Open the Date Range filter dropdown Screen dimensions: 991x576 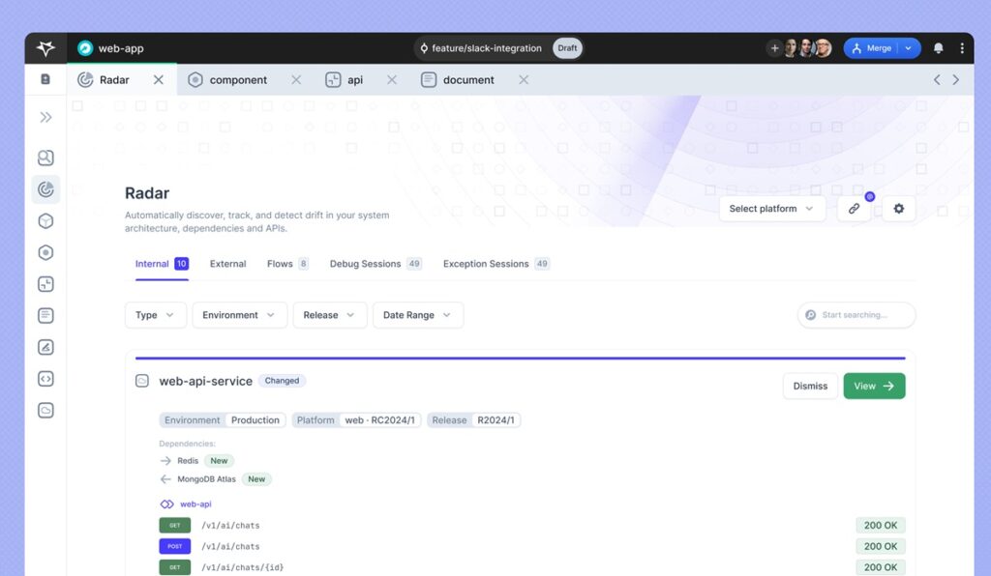(418, 315)
